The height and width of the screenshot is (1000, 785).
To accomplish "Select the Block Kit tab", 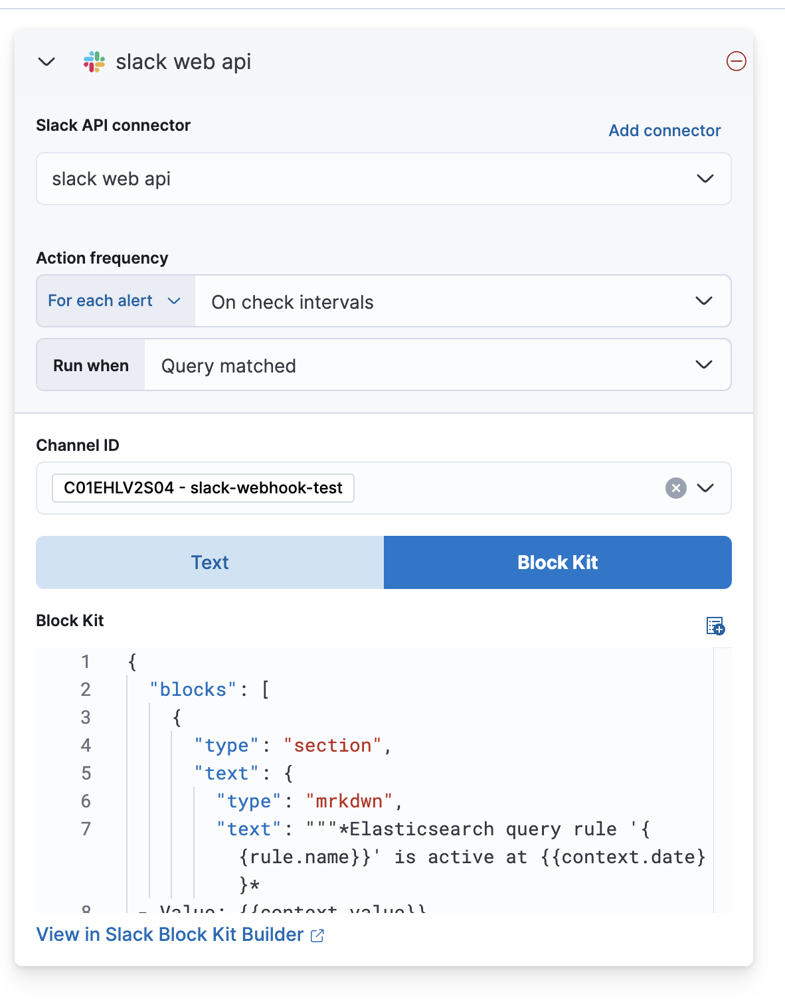I will coord(557,562).
